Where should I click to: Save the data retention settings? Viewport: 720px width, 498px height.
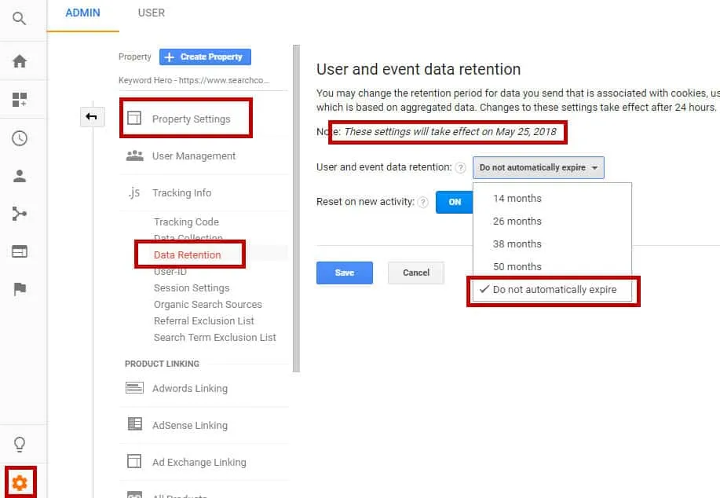pyautogui.click(x=344, y=273)
